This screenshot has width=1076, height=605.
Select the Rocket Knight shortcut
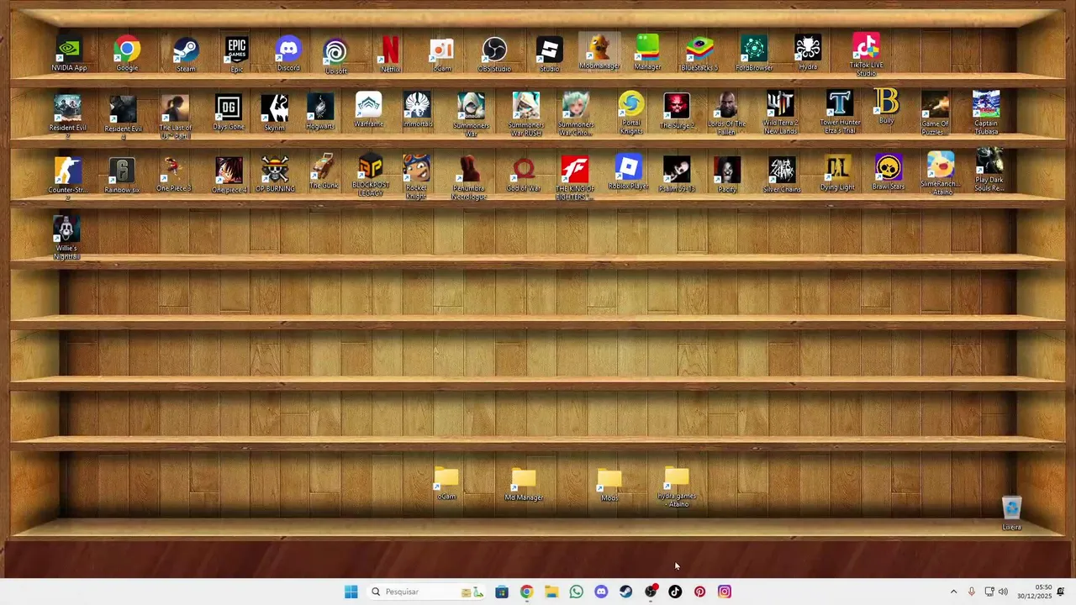[416, 177]
